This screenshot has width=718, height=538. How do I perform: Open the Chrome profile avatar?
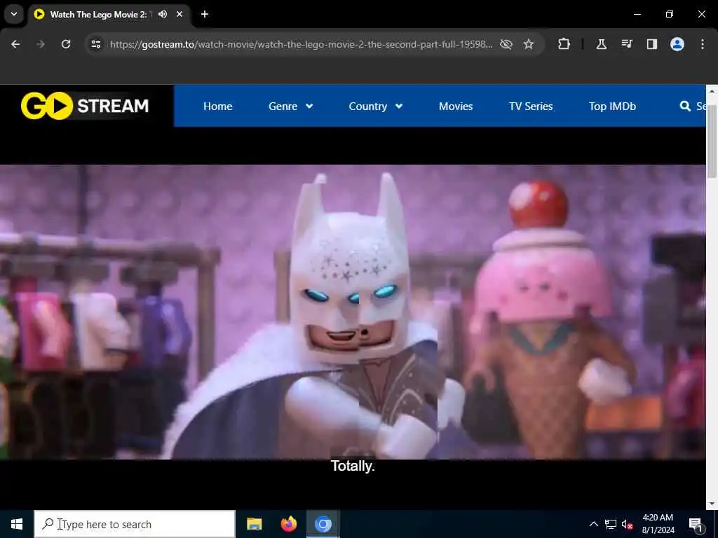click(677, 44)
